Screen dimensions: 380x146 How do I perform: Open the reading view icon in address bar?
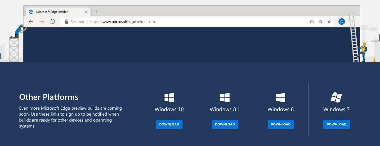coord(312,22)
